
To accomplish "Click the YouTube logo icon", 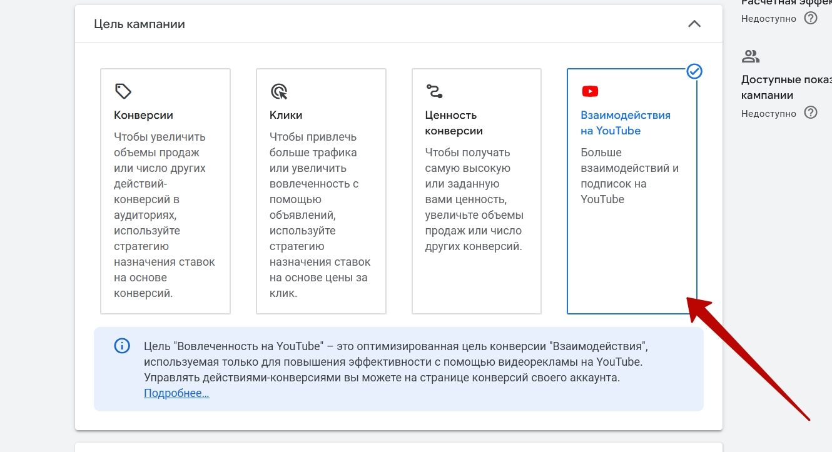I will coord(590,91).
